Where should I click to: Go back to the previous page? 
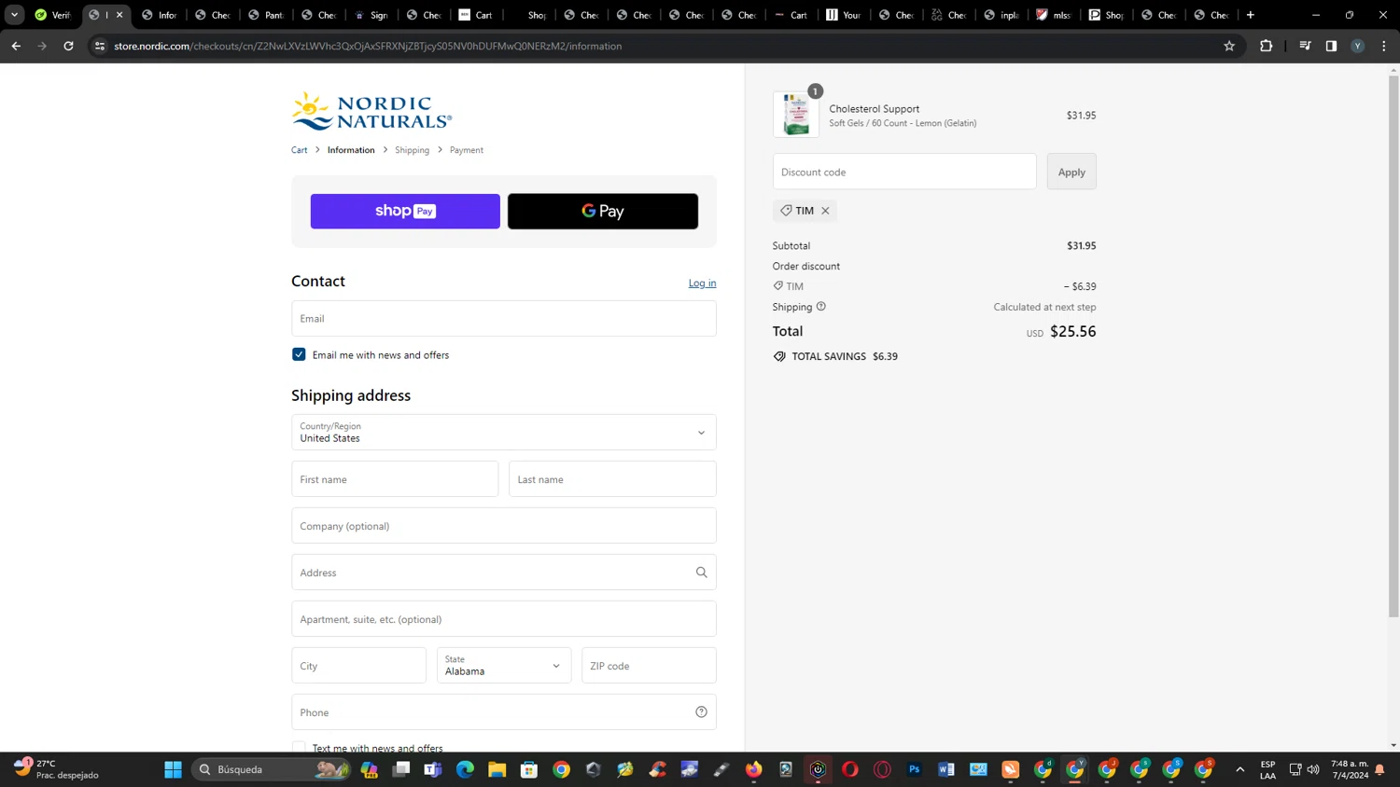pyautogui.click(x=16, y=46)
